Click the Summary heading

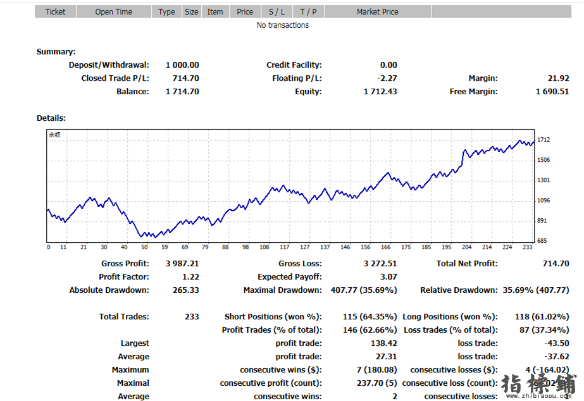coord(56,52)
